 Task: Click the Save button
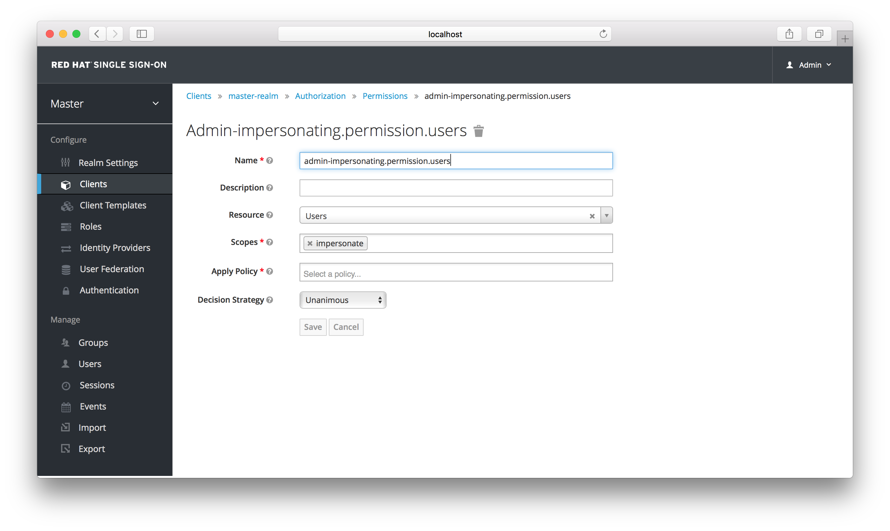pos(312,327)
